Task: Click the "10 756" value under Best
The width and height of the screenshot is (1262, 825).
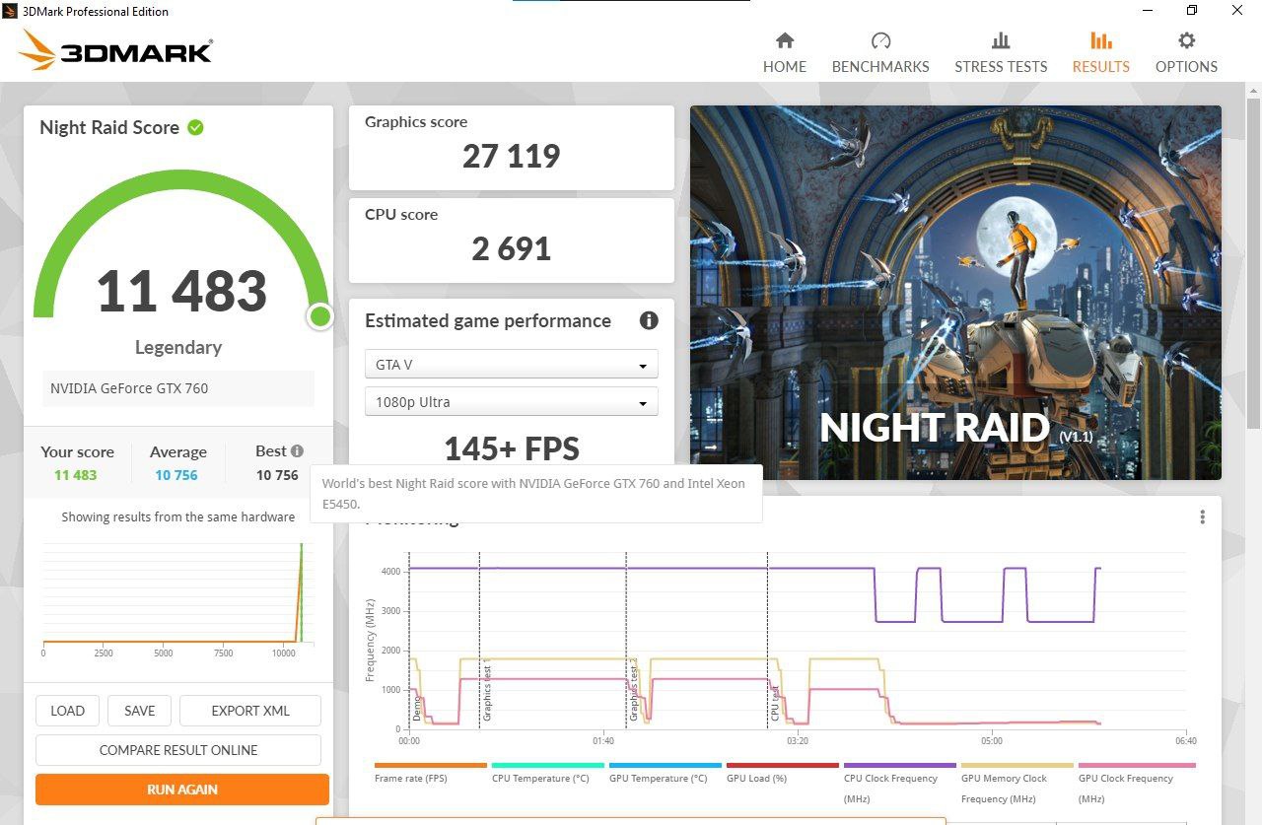Action: [277, 475]
